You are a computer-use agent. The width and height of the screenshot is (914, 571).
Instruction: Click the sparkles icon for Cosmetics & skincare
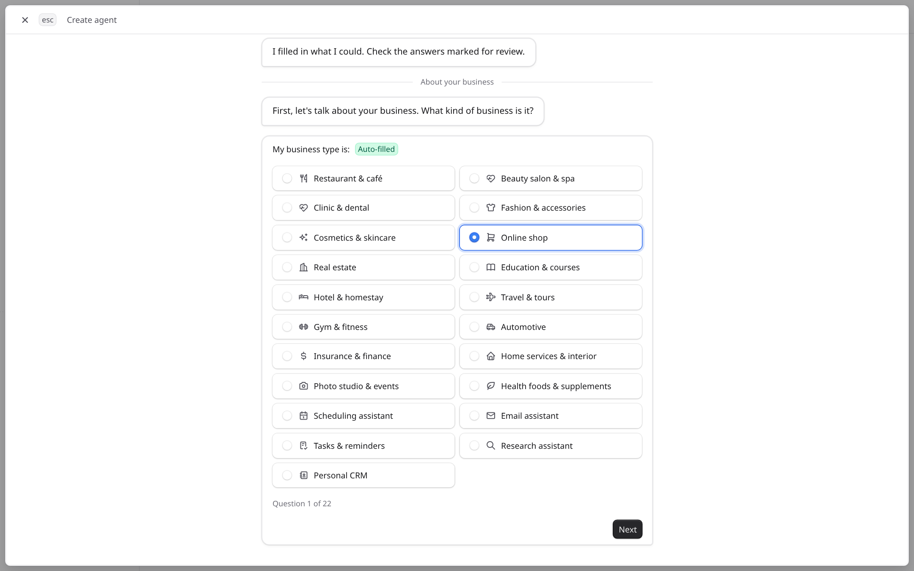pyautogui.click(x=303, y=238)
